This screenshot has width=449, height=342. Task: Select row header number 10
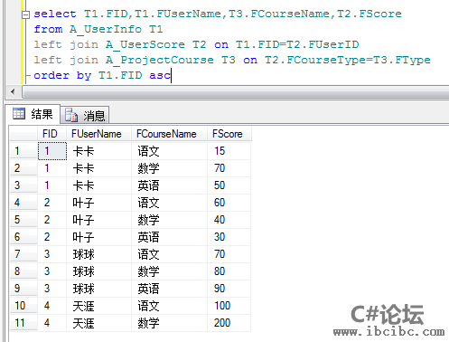pyautogui.click(x=23, y=306)
